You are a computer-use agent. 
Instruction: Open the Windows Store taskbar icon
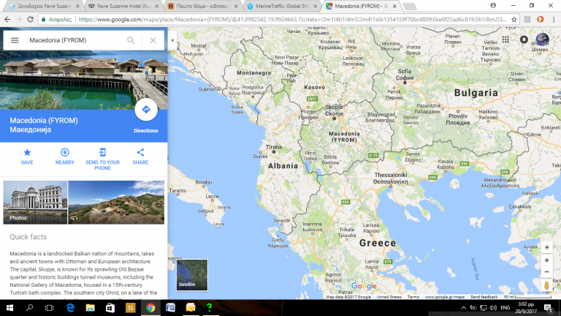pyautogui.click(x=110, y=308)
